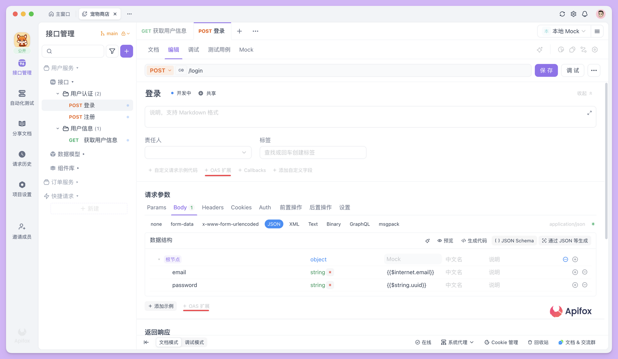The height and width of the screenshot is (359, 618).
Task: Open the GET 获取用户信息 tab
Action: (164, 31)
